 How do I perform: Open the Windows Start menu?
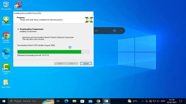pyautogui.click(x=4, y=101)
